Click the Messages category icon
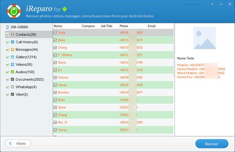The height and width of the screenshot is (152, 235). [x=13, y=49]
